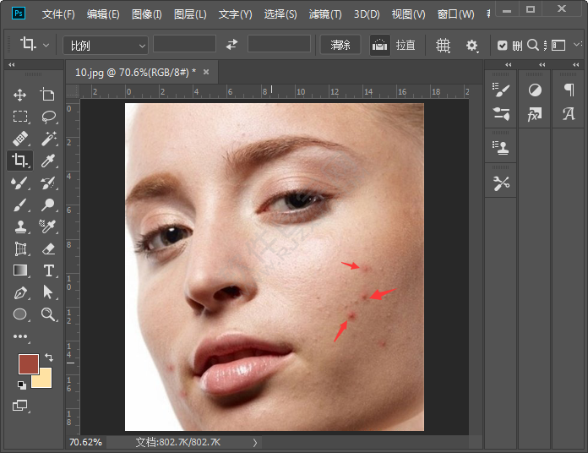Expand the status bar document info arrow
The image size is (588, 453).
[255, 442]
